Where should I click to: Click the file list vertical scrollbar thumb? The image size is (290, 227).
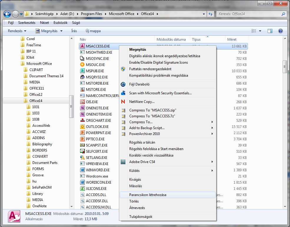point(285,67)
